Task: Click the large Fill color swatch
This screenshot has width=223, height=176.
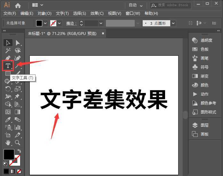Action: [x=9, y=155]
